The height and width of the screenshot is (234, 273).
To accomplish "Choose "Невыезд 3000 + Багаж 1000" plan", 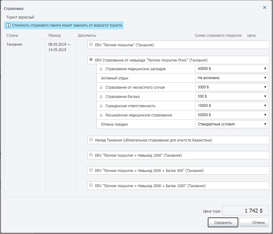I will point(91,185).
